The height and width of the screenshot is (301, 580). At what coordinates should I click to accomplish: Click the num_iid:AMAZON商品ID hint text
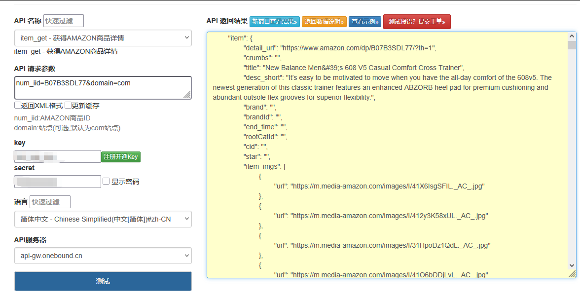[52, 118]
